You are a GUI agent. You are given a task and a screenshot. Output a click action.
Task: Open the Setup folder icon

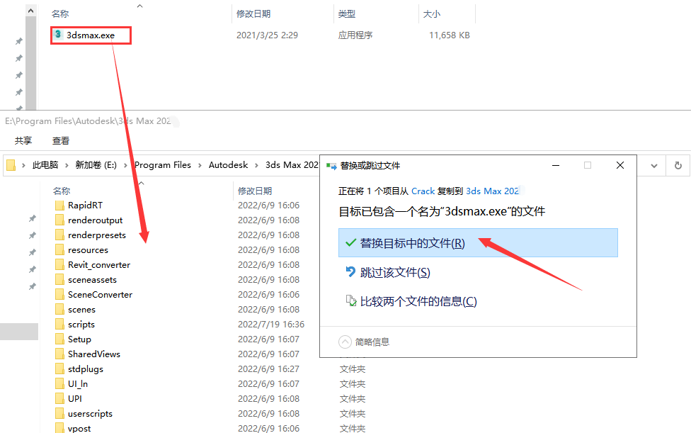[60, 339]
